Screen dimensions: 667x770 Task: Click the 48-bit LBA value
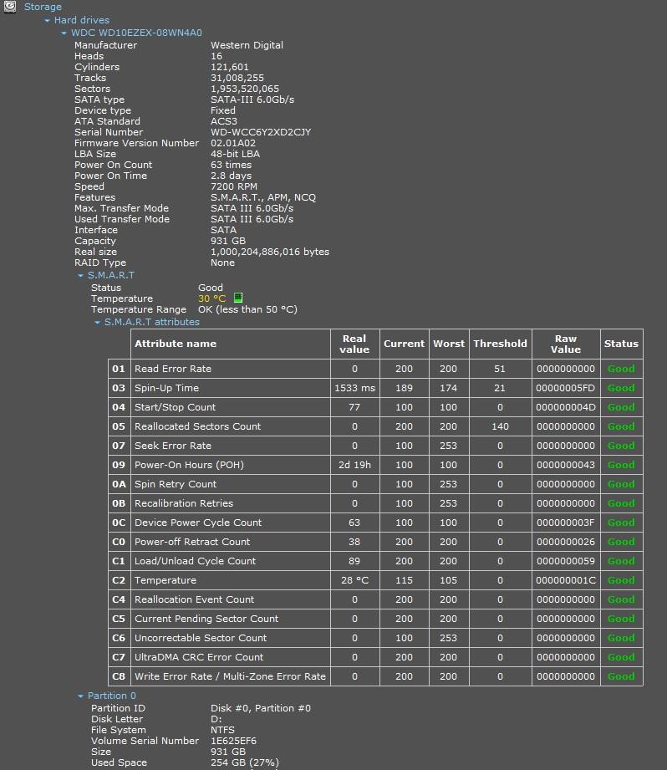tap(235, 154)
